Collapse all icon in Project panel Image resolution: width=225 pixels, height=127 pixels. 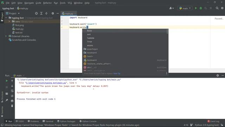point(46,13)
